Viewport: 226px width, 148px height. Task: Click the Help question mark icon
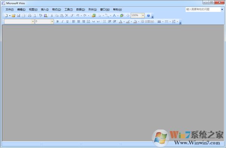coord(148,15)
